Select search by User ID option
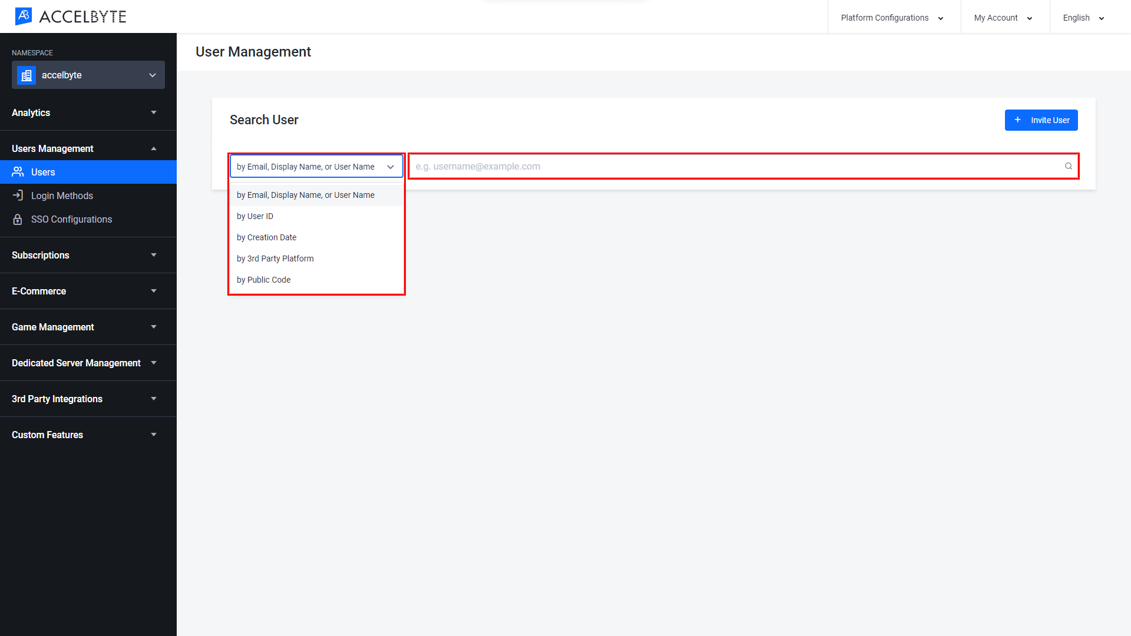 (255, 216)
